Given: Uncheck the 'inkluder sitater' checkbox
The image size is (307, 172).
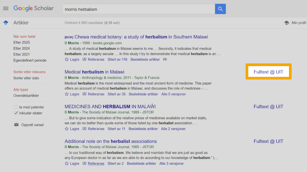Looking at the screenshot, I should [16, 113].
